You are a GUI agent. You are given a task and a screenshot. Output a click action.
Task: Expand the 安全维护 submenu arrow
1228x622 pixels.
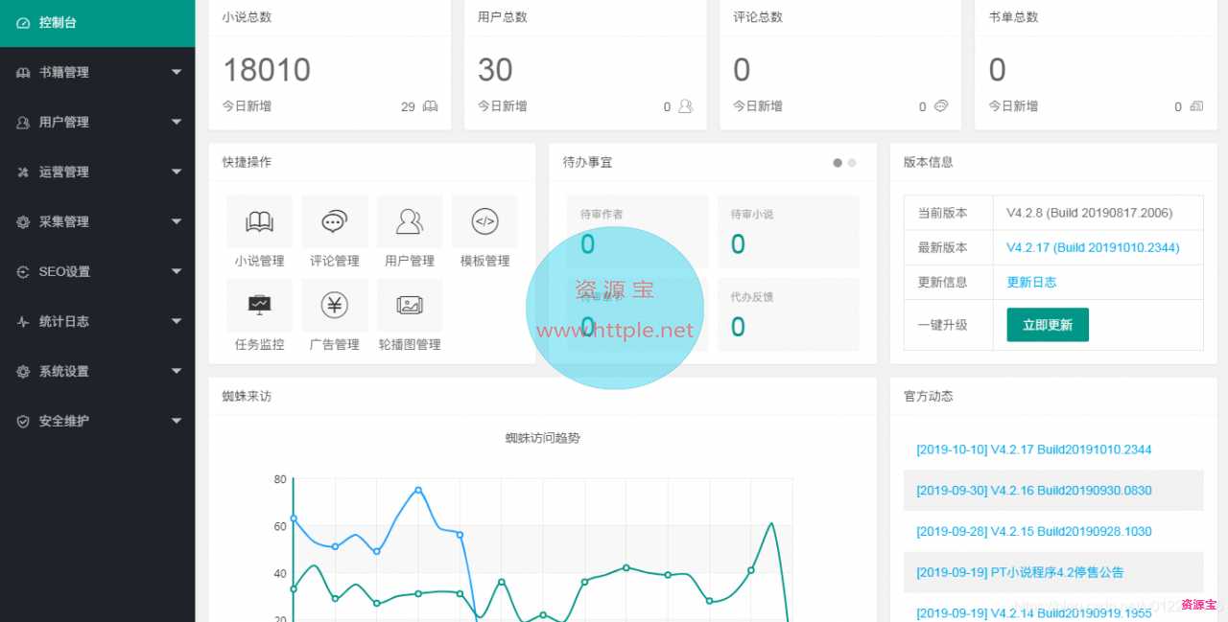(x=177, y=421)
